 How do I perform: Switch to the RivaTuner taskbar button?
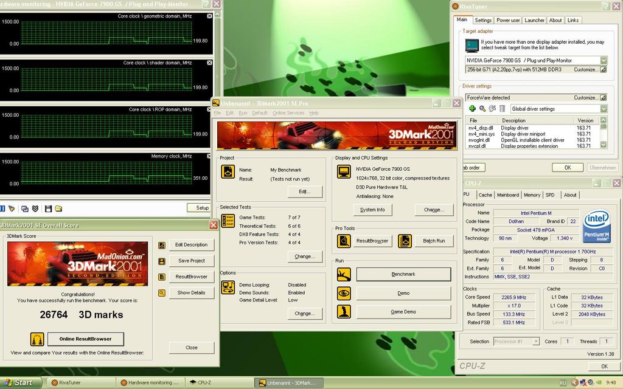[82, 383]
